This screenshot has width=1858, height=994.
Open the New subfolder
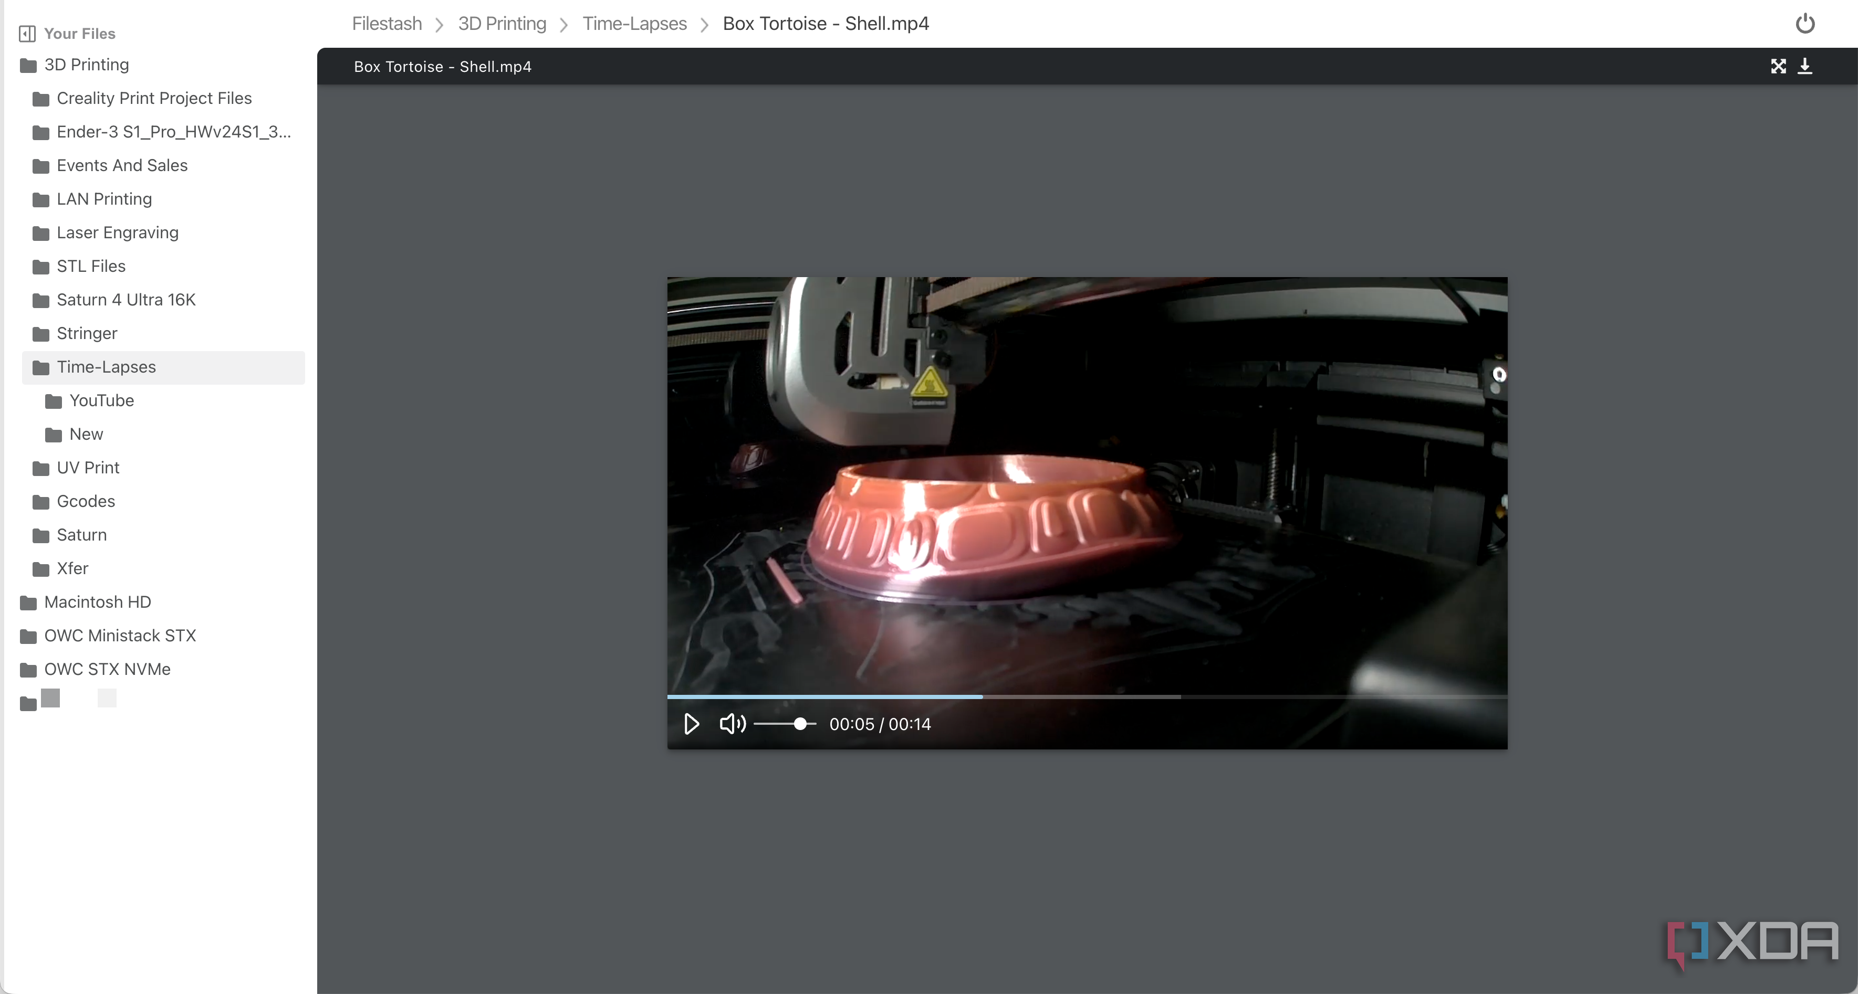pyautogui.click(x=86, y=434)
